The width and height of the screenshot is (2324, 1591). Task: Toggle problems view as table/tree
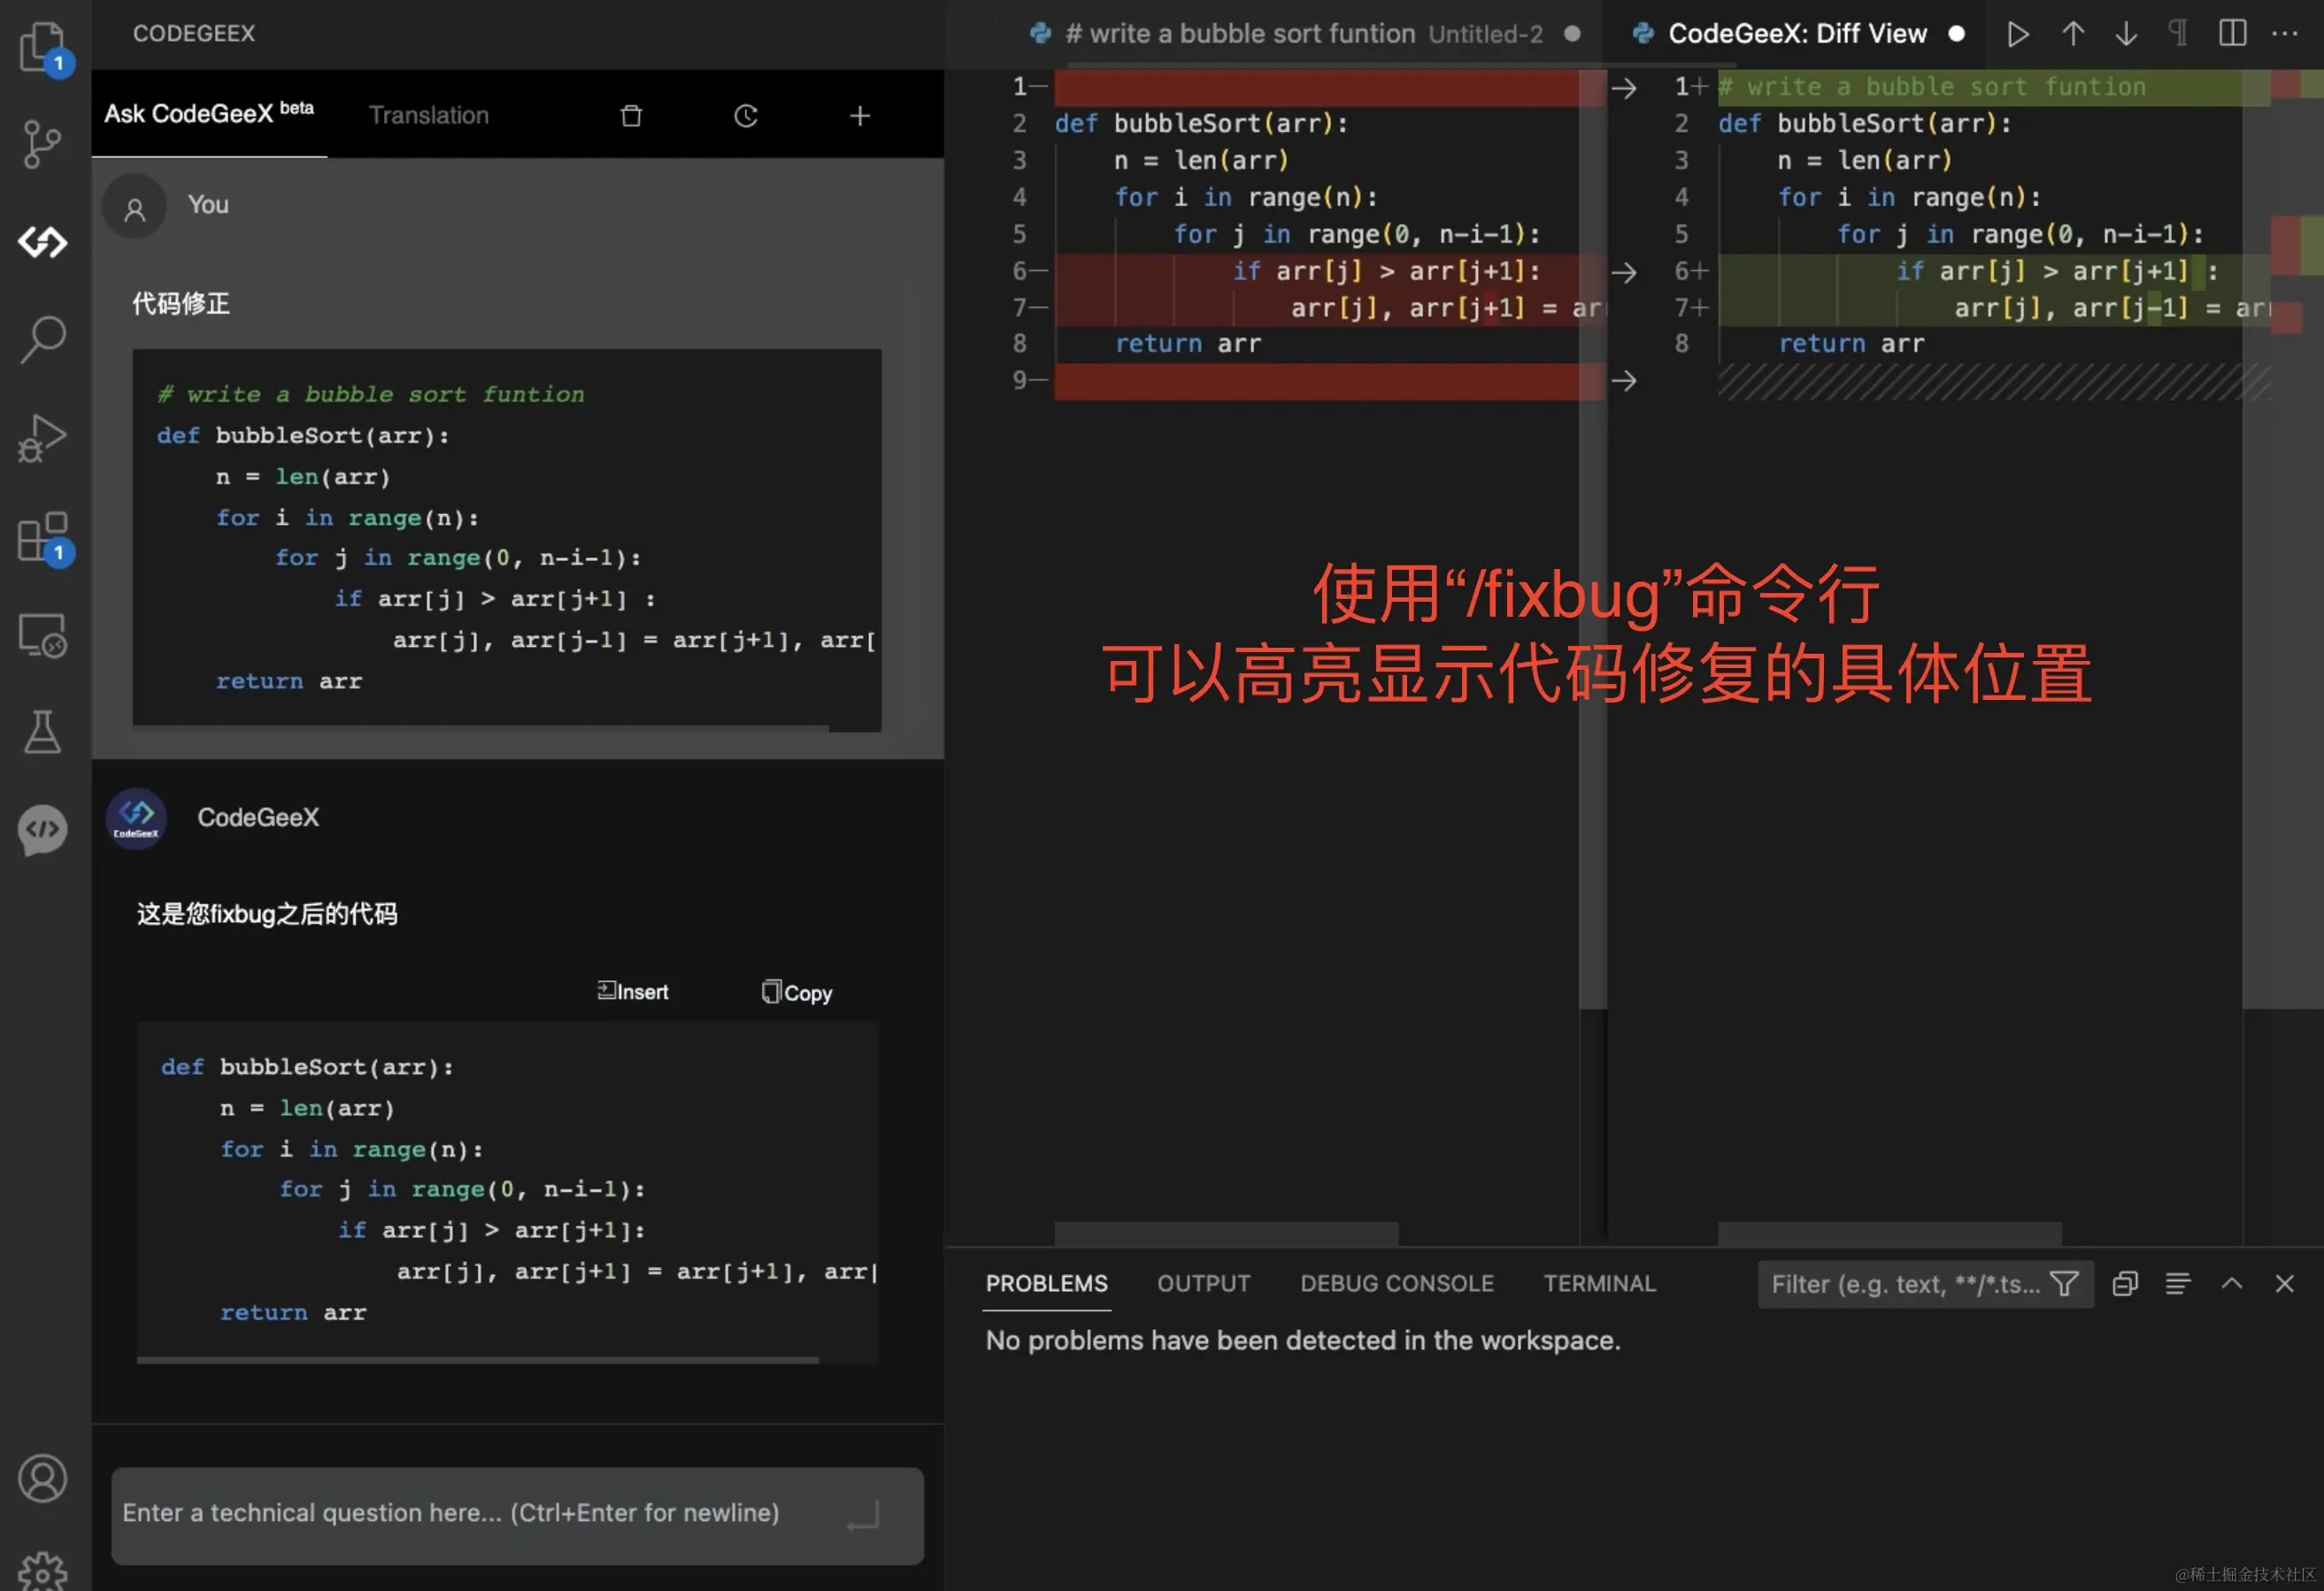(2178, 1284)
